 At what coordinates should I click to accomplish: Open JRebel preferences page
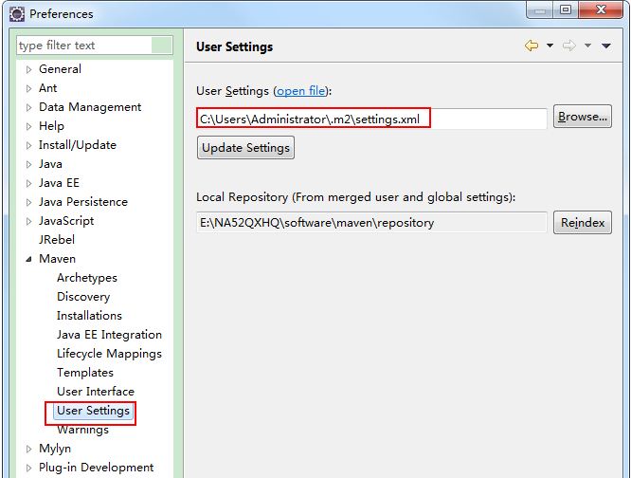56,239
